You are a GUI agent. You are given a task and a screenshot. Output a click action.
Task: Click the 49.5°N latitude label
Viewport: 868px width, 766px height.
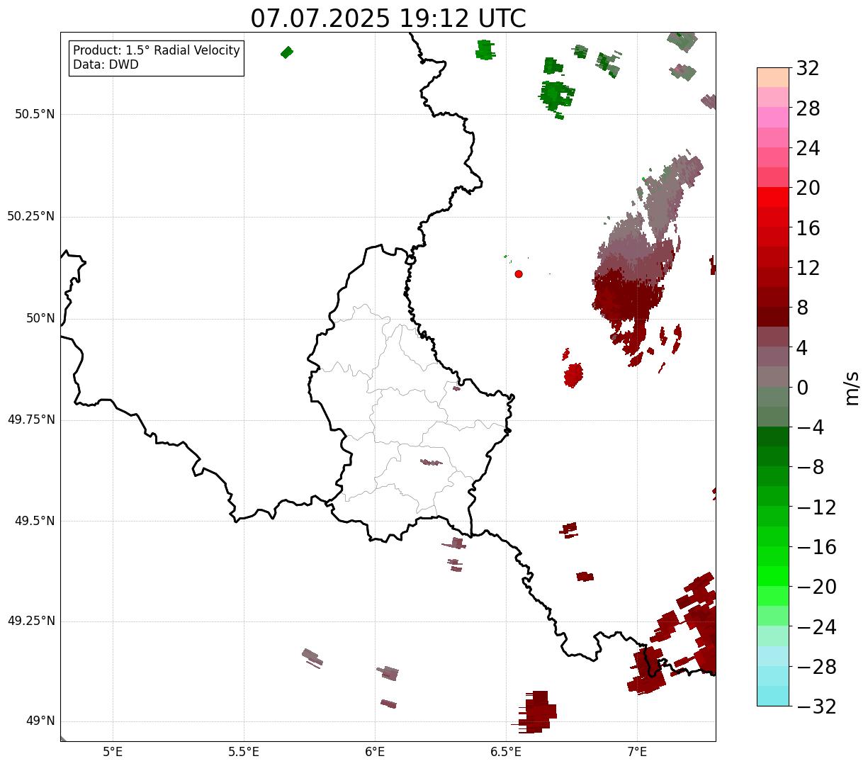(35, 521)
